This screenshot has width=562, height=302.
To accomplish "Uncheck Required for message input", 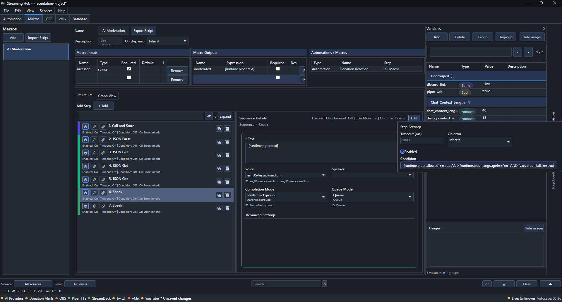I will click(x=129, y=69).
